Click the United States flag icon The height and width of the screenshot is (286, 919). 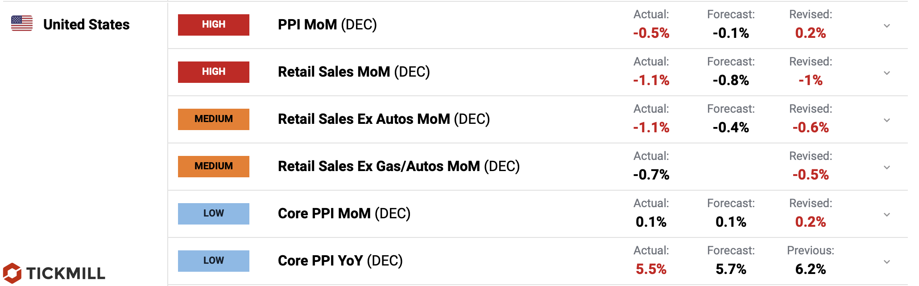coord(22,24)
